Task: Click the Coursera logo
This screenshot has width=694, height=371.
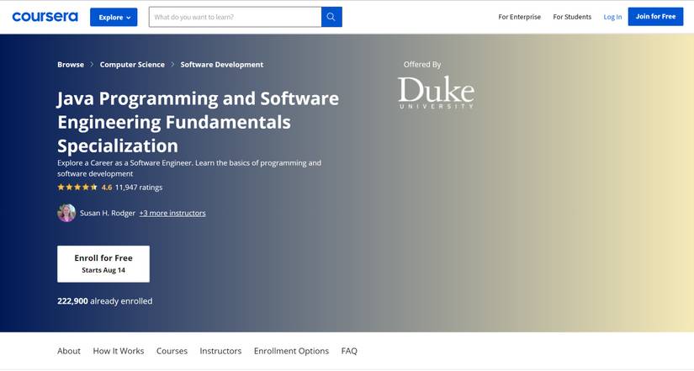Action: 45,17
